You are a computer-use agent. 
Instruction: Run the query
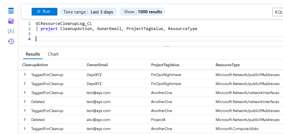pyautogui.click(x=44, y=12)
